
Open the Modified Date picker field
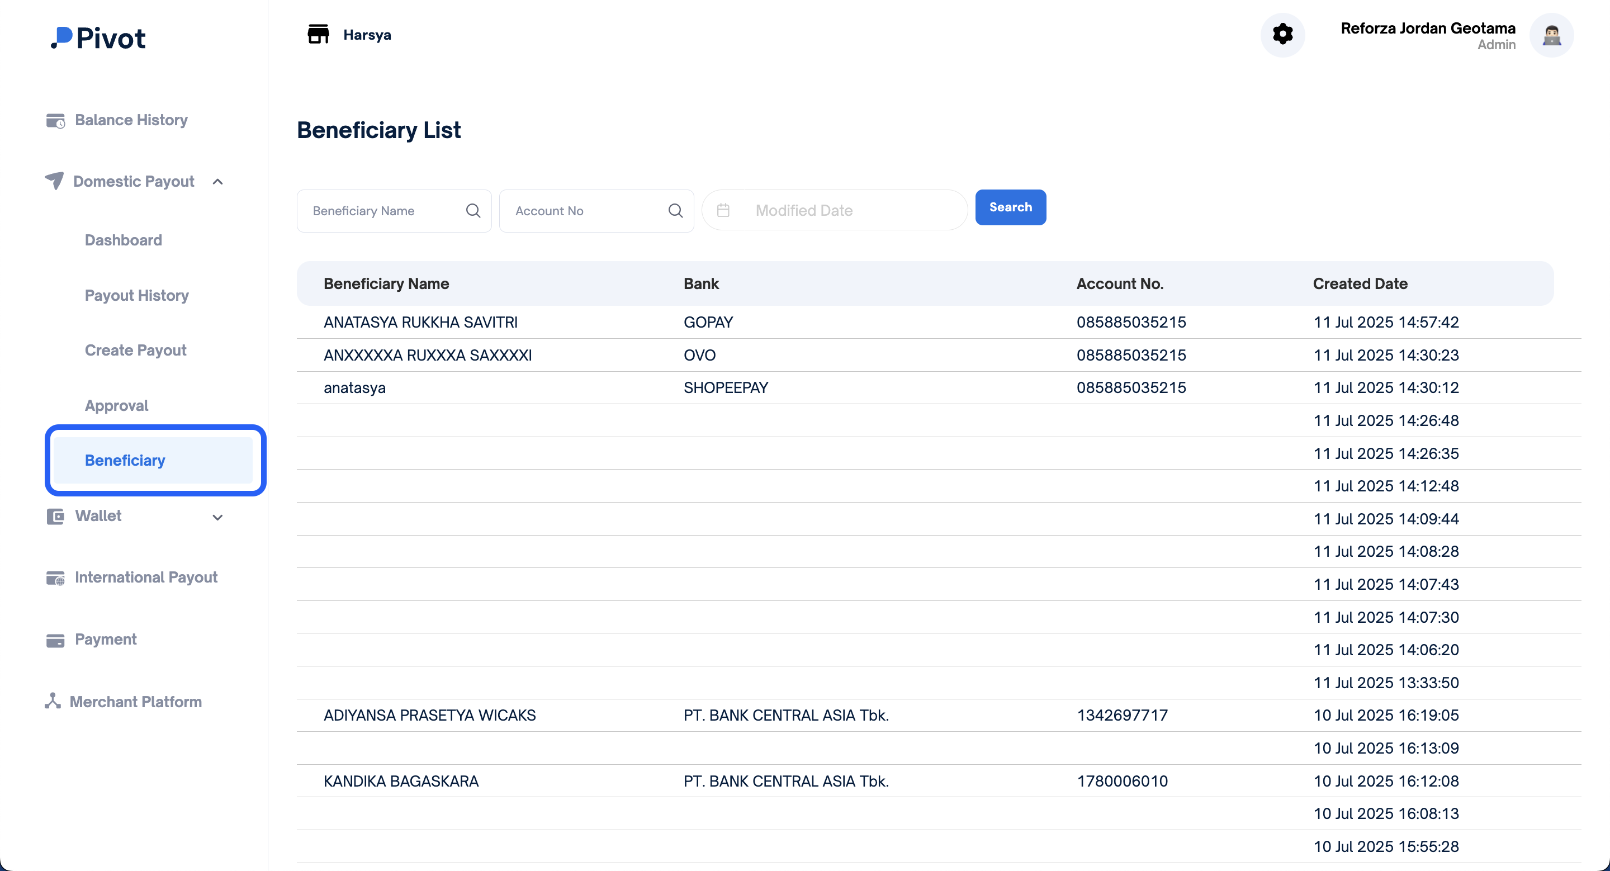click(850, 211)
